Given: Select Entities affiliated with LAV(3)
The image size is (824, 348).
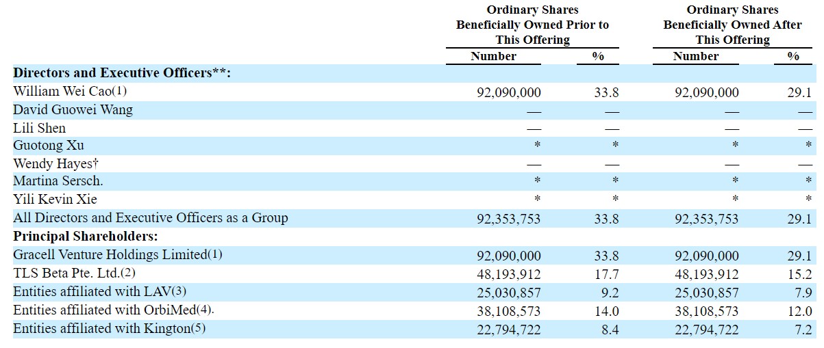Looking at the screenshot, I should click(x=100, y=292).
